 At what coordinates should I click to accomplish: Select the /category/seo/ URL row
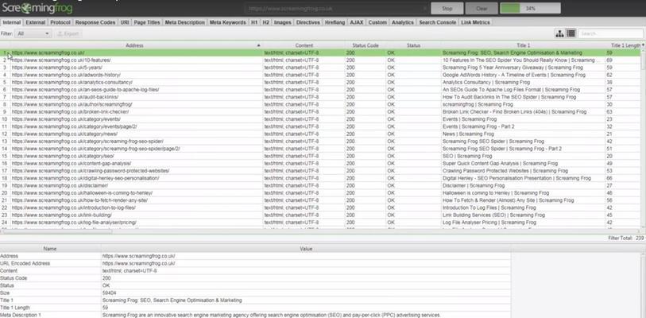coord(320,157)
